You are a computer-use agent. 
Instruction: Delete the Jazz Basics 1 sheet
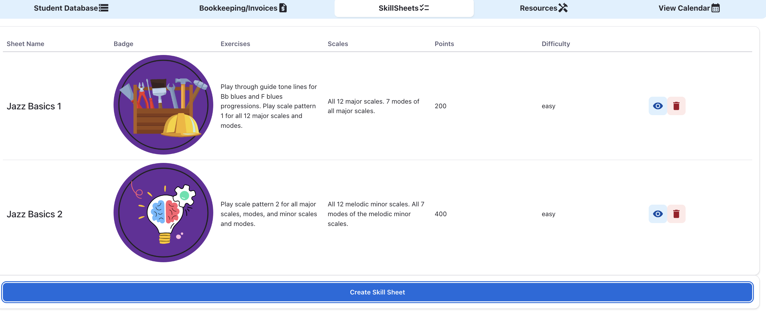[x=676, y=106]
